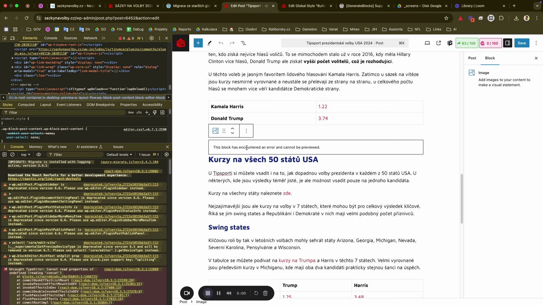This screenshot has height=305, width=543.
Task: Open editor.css?_=6.7.1:2590 source link
Action: [x=145, y=129]
